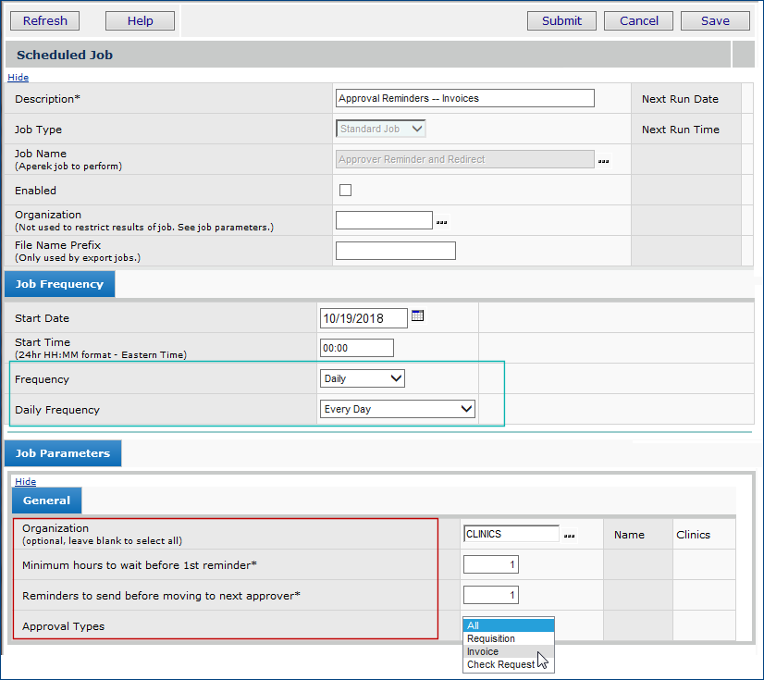This screenshot has width=764, height=680.
Task: Toggle the Enabled checkbox
Action: (345, 191)
